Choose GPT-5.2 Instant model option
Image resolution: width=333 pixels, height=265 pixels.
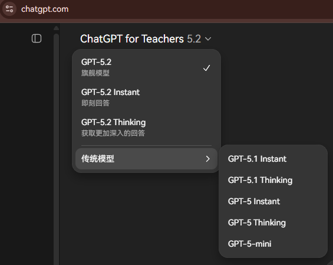tap(146, 97)
